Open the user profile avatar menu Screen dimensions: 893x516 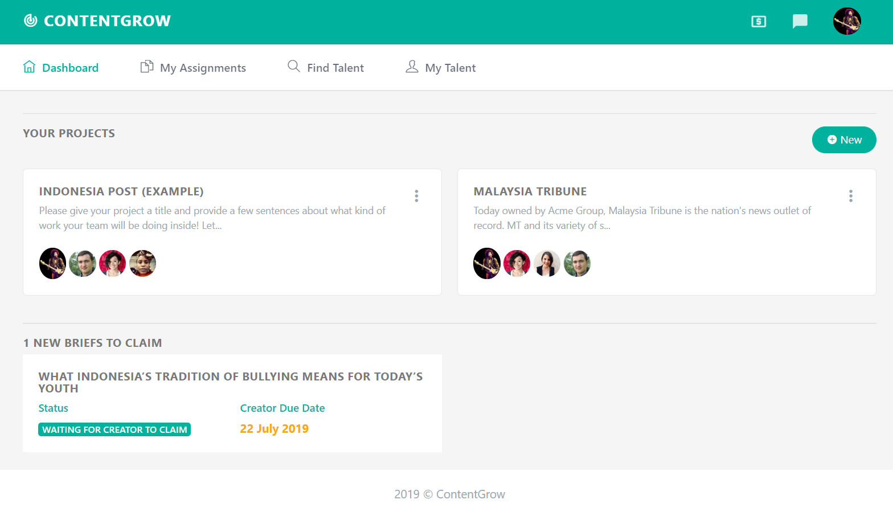(x=847, y=21)
